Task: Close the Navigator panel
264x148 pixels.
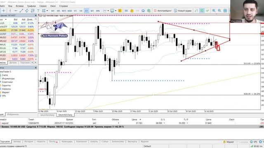Action: coord(36,68)
